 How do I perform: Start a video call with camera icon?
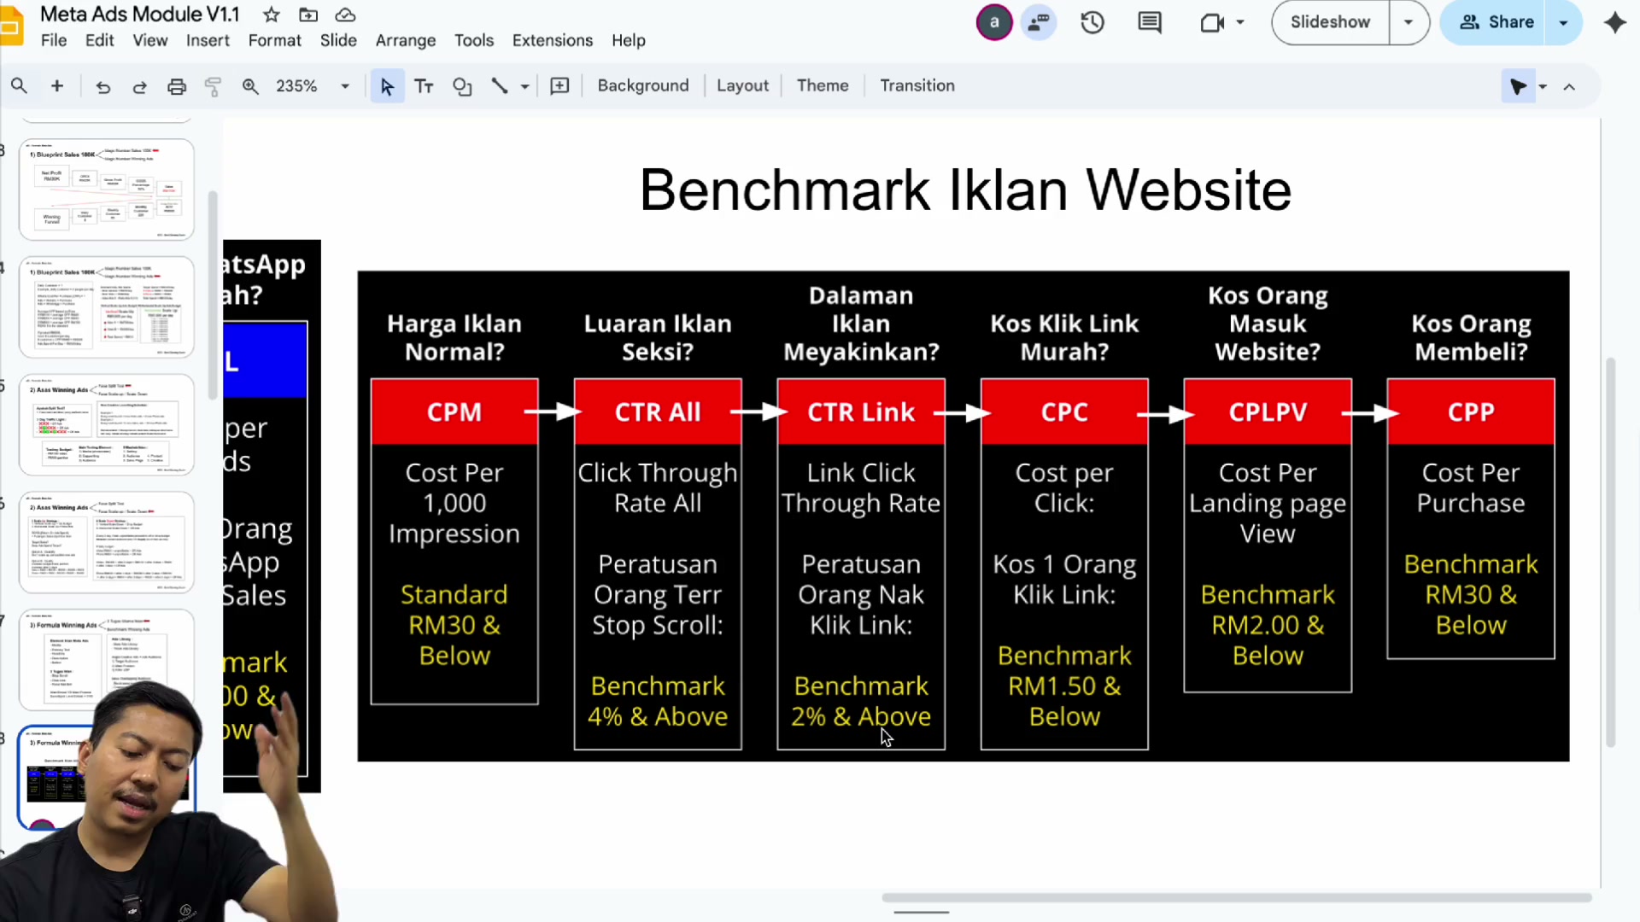point(1212,22)
